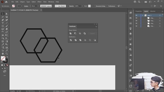Open the Object menu
The image size is (164, 92).
click(22, 2)
